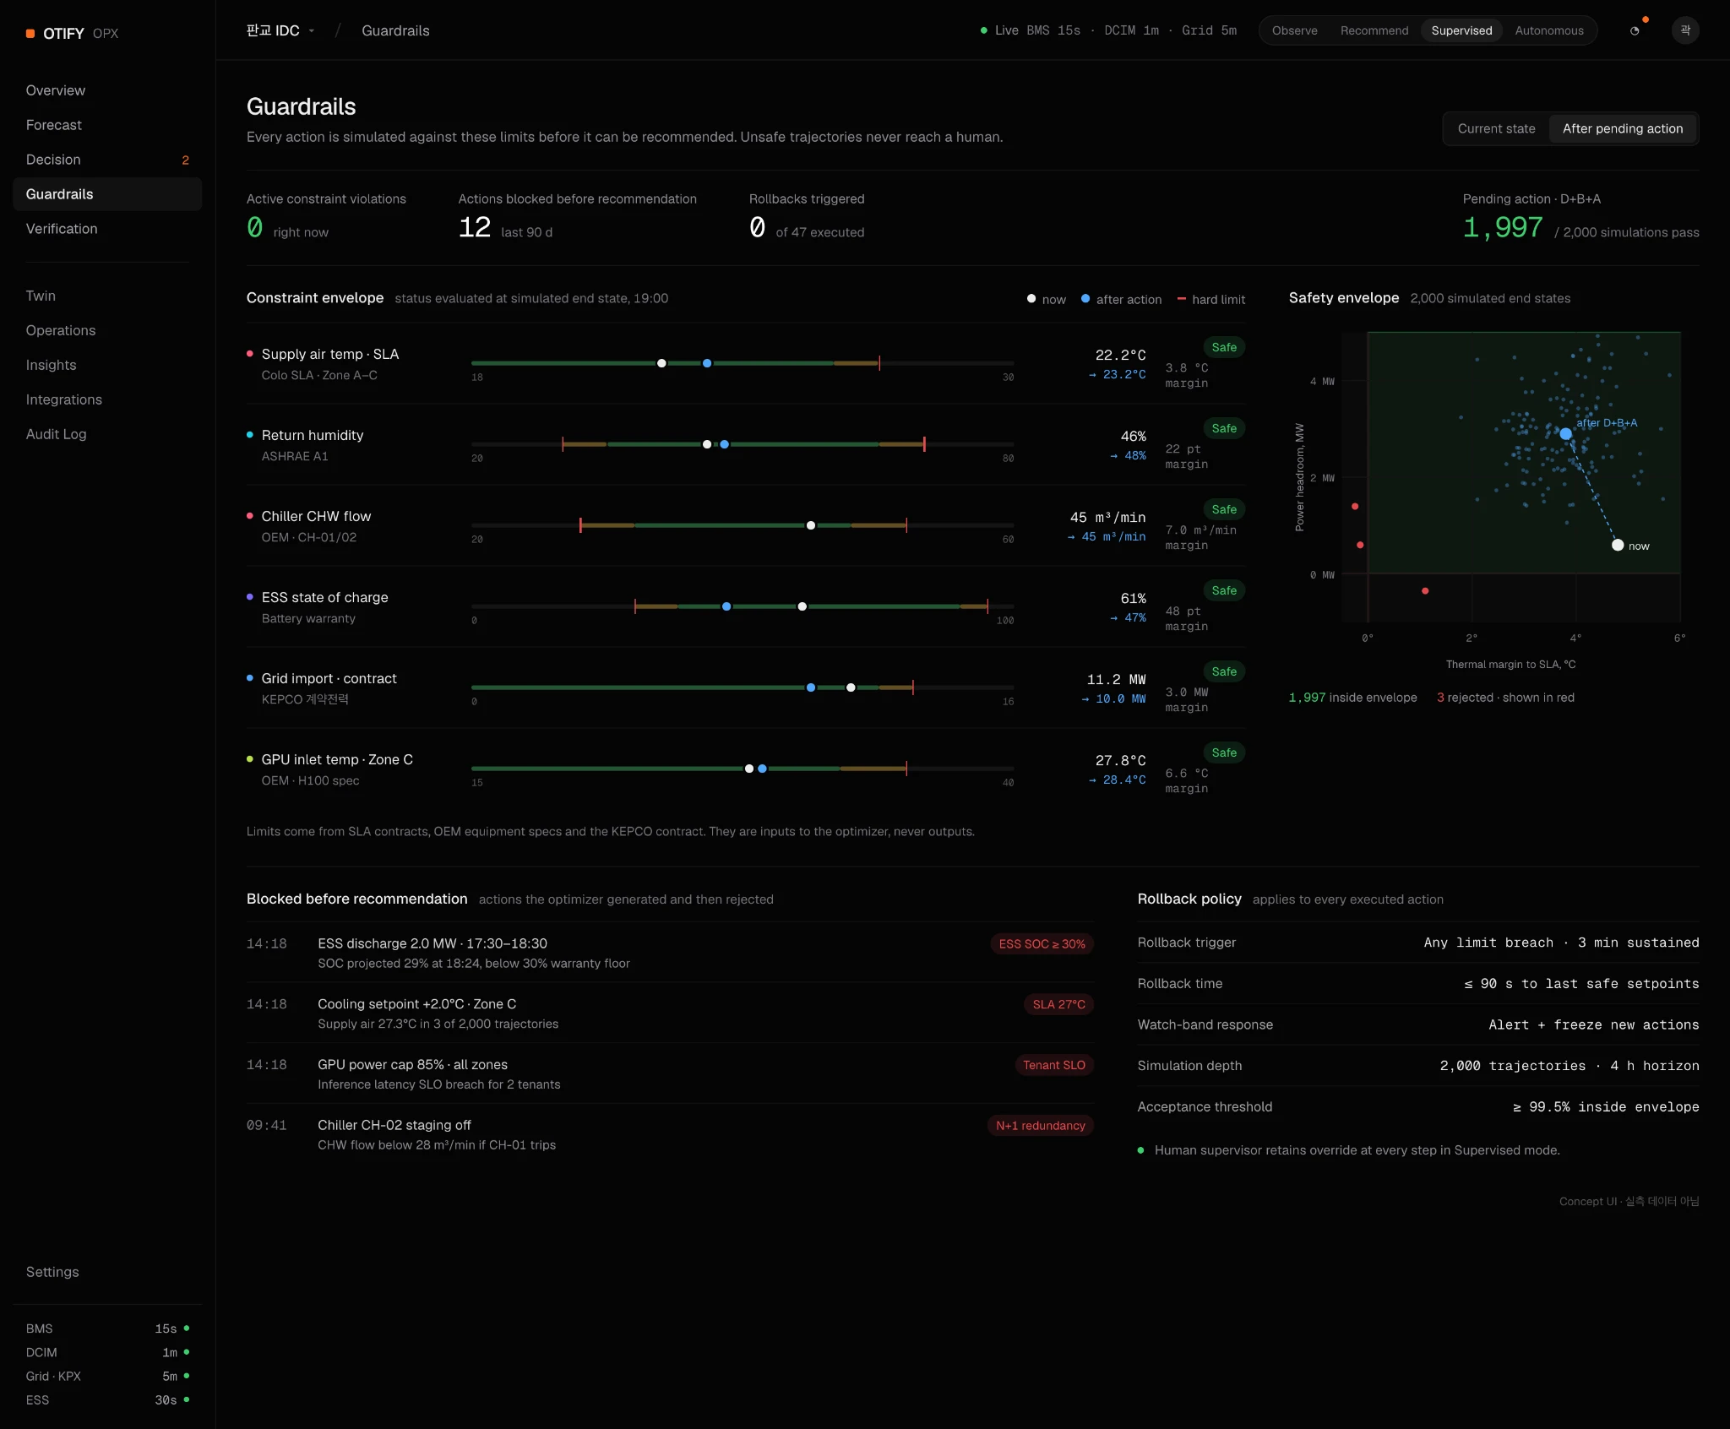This screenshot has width=1730, height=1429.
Task: Click the Grid · KPX status row
Action: coord(107,1376)
